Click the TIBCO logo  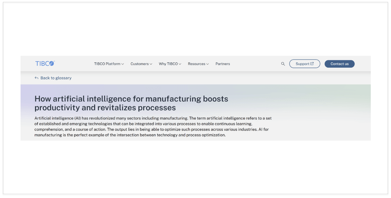(x=45, y=63)
